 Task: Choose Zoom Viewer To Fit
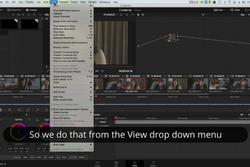(72, 80)
